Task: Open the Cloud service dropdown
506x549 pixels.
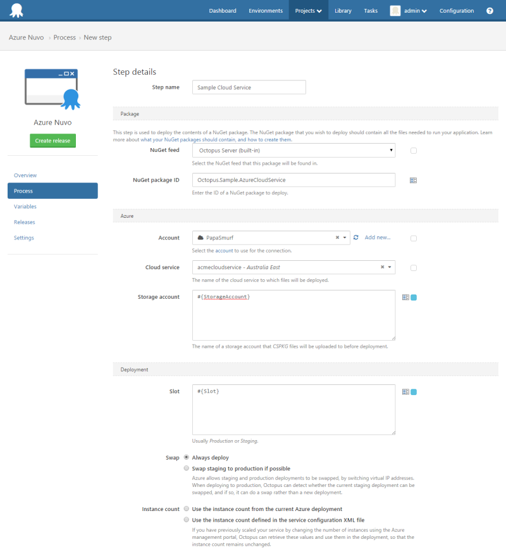Action: (389, 267)
